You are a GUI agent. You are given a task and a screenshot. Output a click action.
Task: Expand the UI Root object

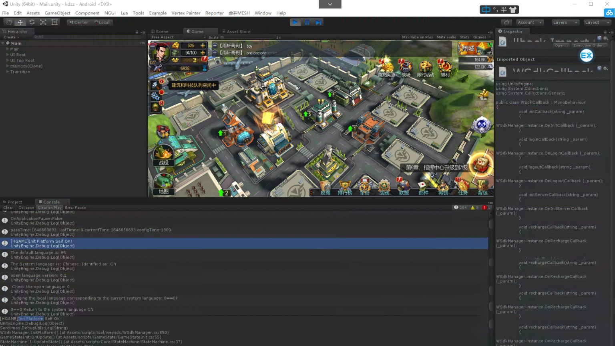coord(8,55)
